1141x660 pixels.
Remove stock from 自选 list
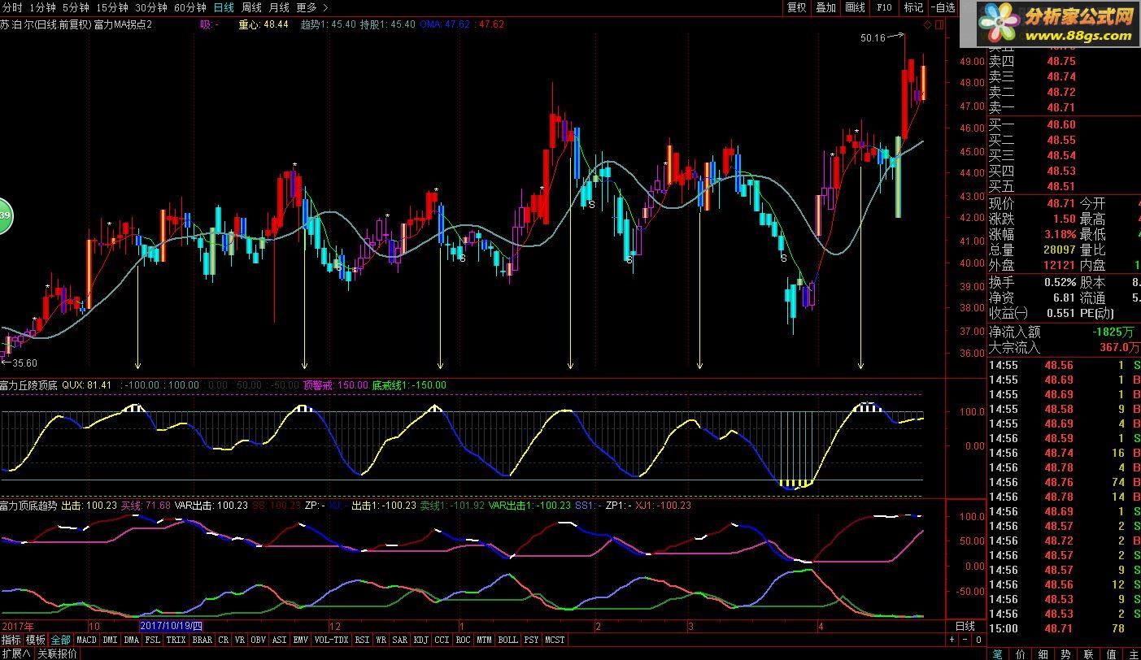click(x=943, y=7)
